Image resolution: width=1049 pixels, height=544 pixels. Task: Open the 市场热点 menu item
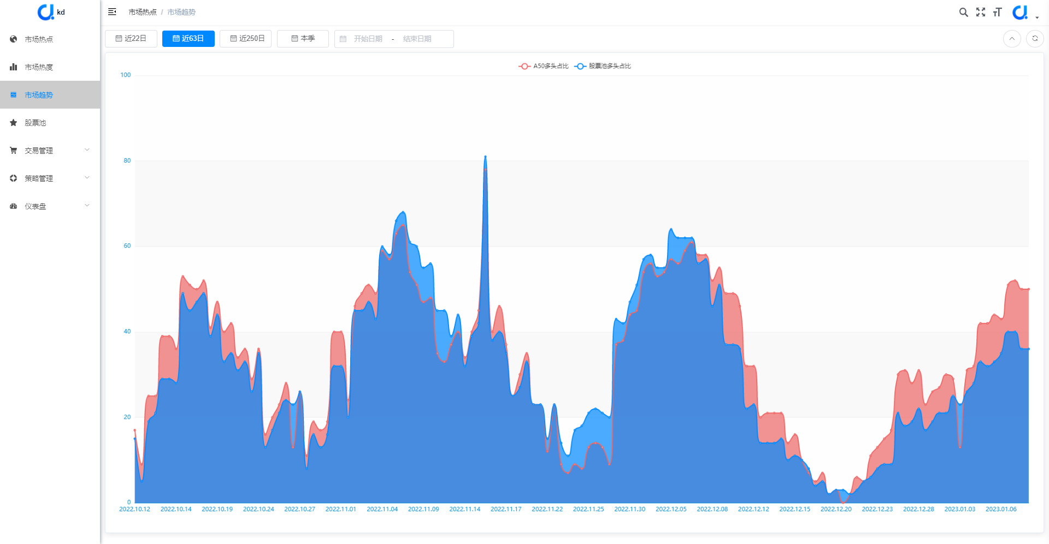(50, 39)
